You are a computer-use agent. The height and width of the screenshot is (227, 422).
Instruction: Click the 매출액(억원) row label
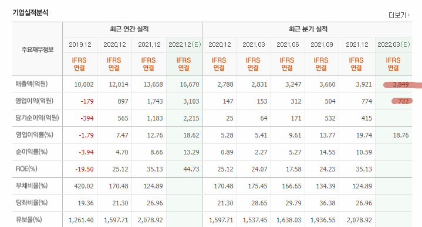(x=32, y=84)
